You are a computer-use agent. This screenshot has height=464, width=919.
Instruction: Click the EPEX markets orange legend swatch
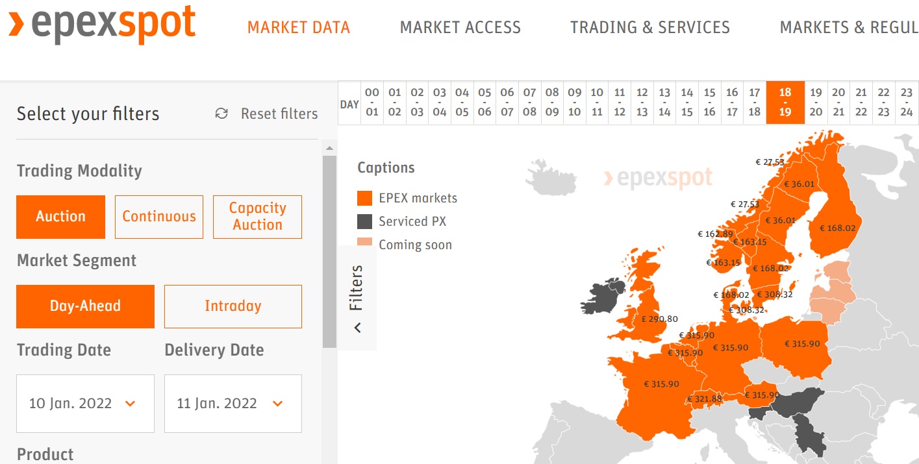pyautogui.click(x=365, y=198)
